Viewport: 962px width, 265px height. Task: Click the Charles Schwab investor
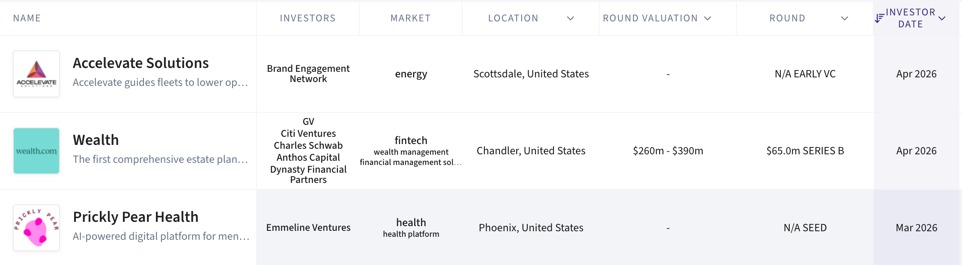(308, 146)
